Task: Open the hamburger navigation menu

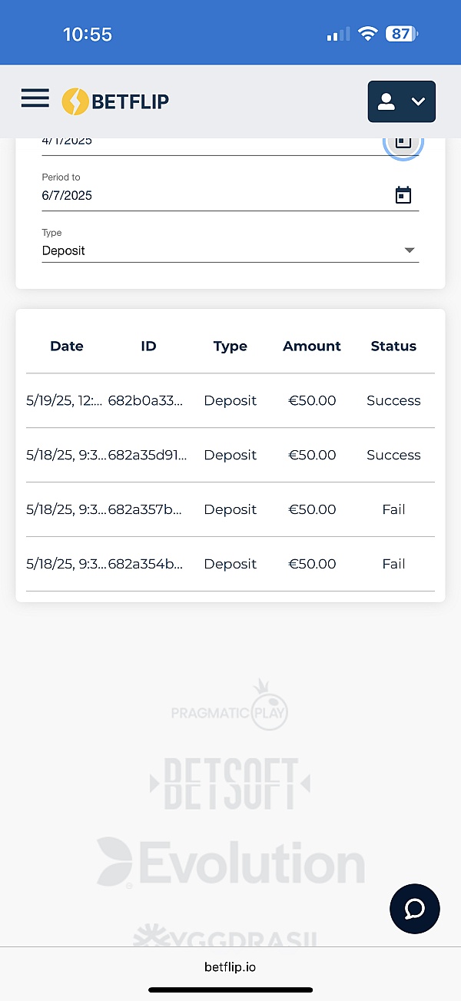Action: [35, 98]
